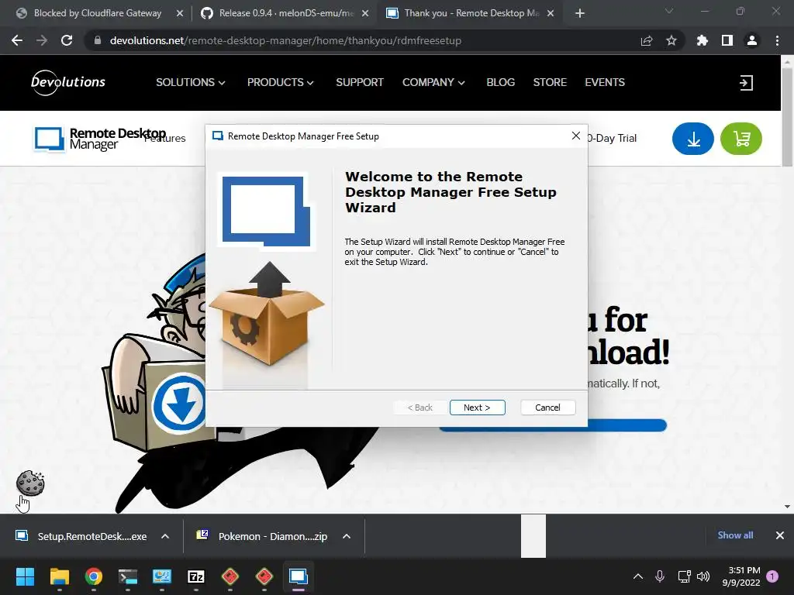Open Google Chrome from taskbar

pos(94,576)
